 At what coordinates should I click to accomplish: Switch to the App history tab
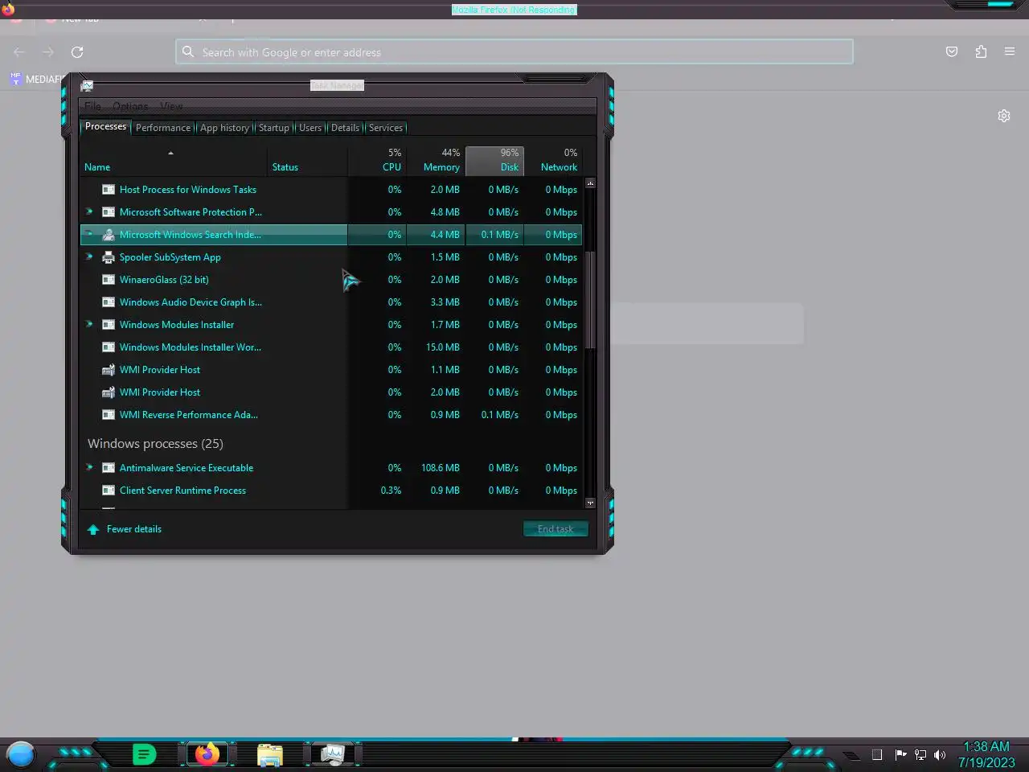click(224, 128)
